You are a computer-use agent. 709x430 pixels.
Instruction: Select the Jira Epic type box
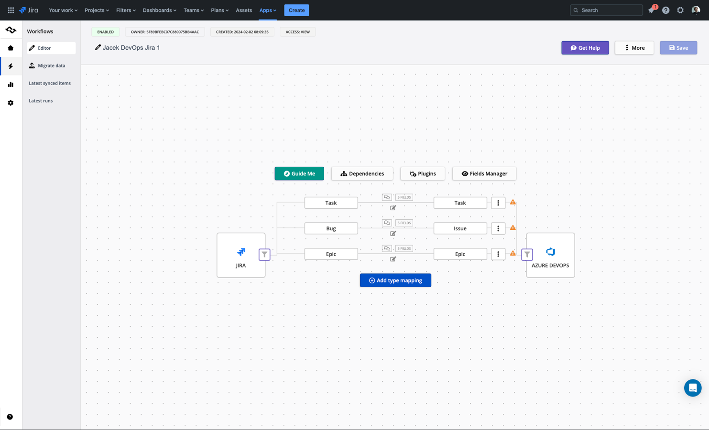(331, 254)
